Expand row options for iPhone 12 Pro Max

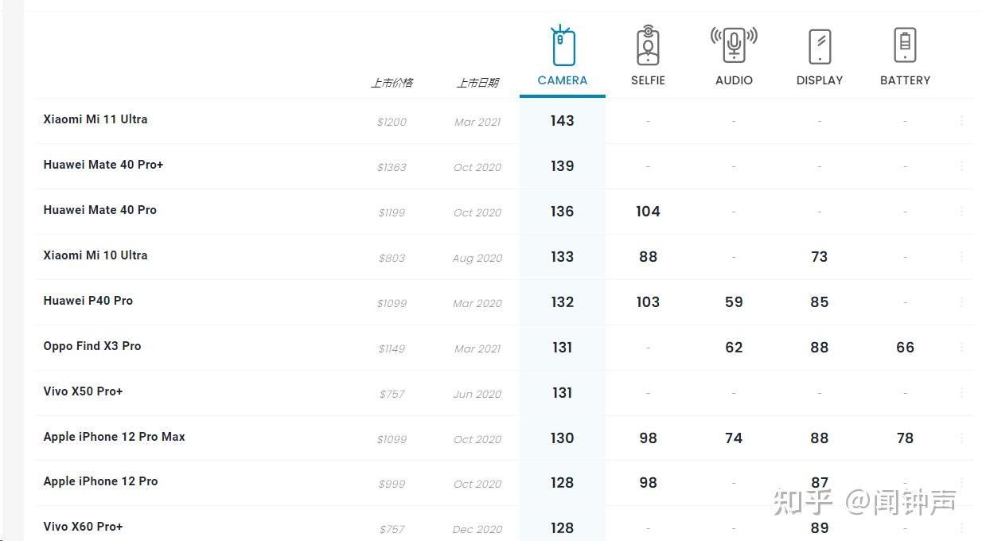point(961,438)
